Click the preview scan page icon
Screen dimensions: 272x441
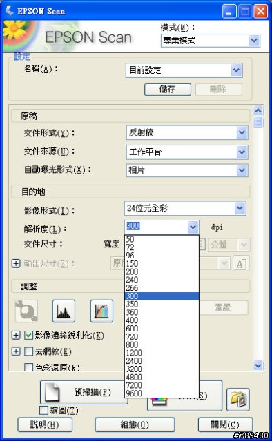pyautogui.click(x=52, y=392)
